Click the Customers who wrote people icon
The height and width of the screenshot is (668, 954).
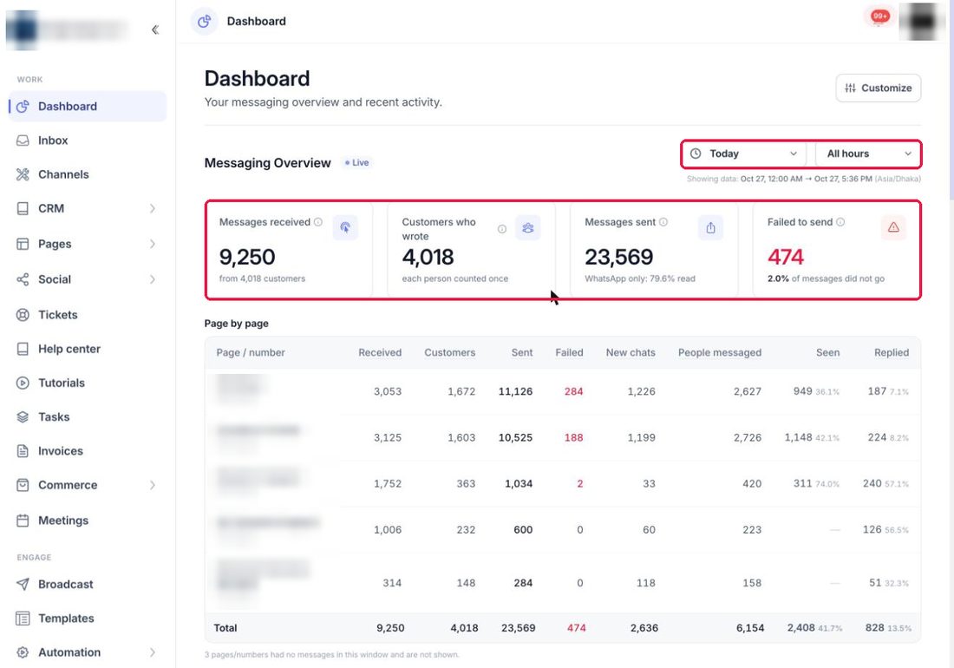pos(527,227)
